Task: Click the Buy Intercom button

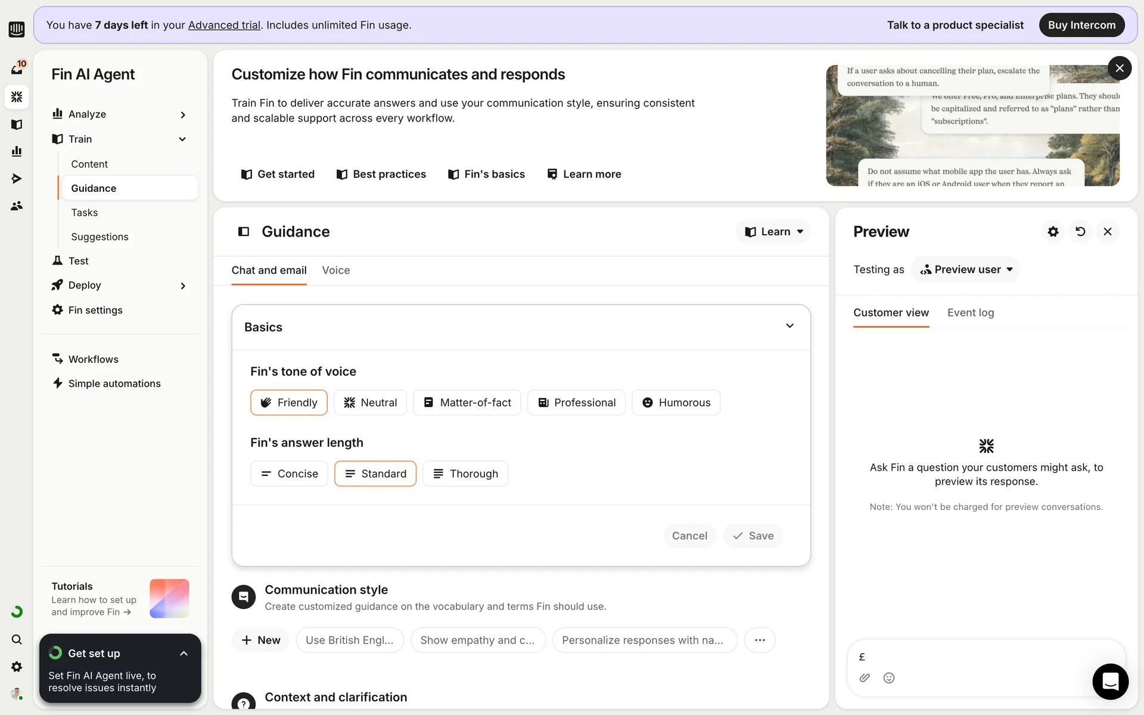Action: [1081, 25]
